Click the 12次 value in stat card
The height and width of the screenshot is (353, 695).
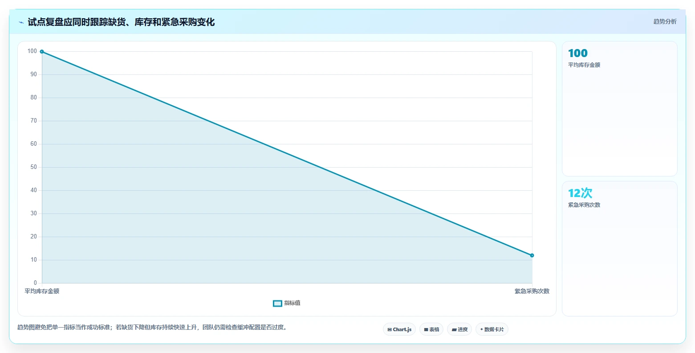(580, 193)
